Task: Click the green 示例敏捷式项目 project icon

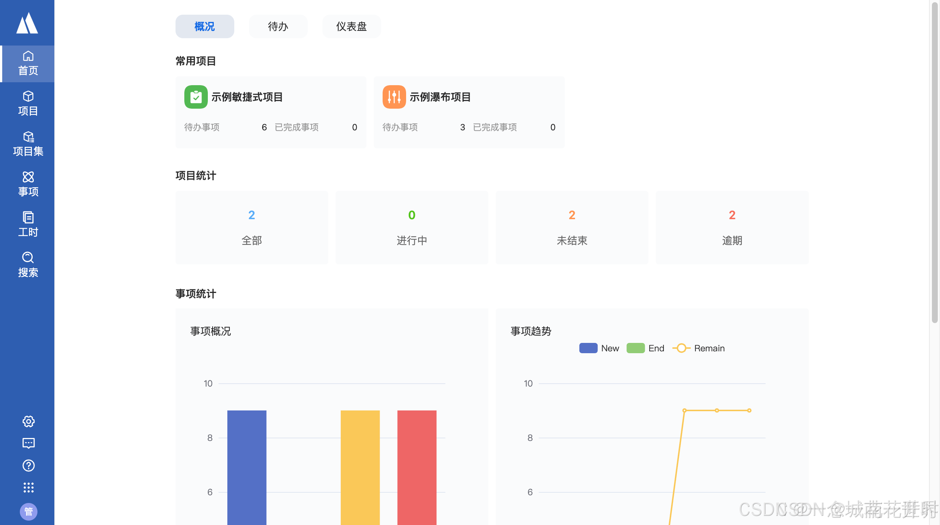Action: pos(196,97)
